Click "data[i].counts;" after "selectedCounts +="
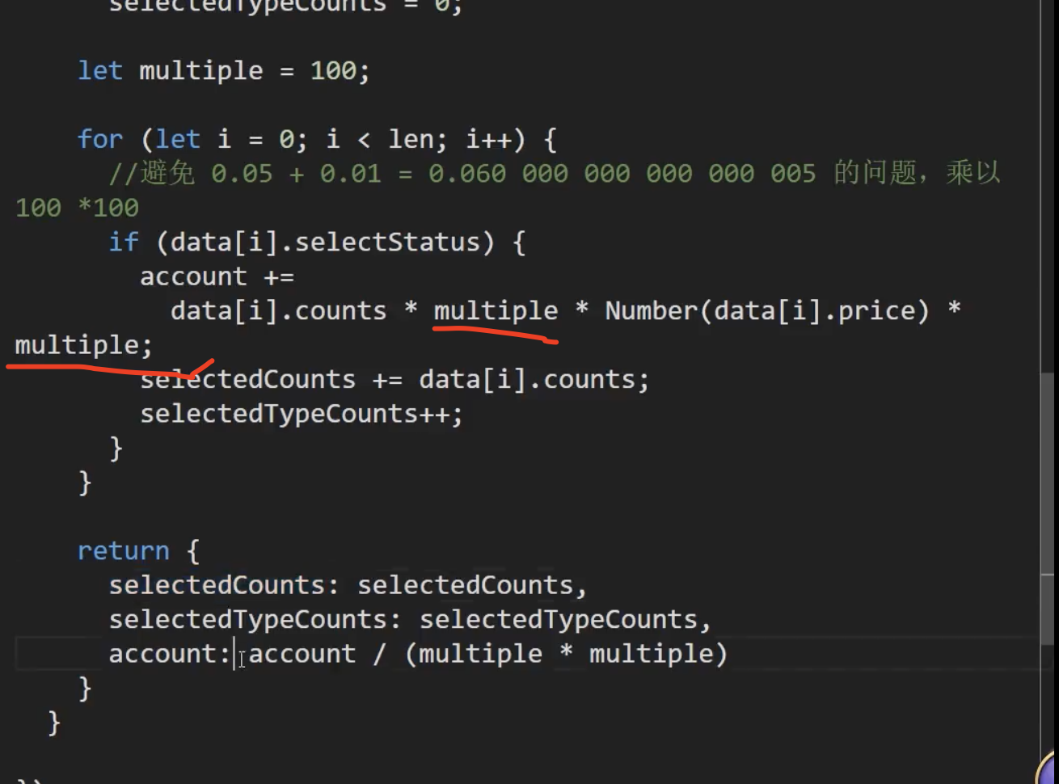This screenshot has height=784, width=1059. coord(534,379)
